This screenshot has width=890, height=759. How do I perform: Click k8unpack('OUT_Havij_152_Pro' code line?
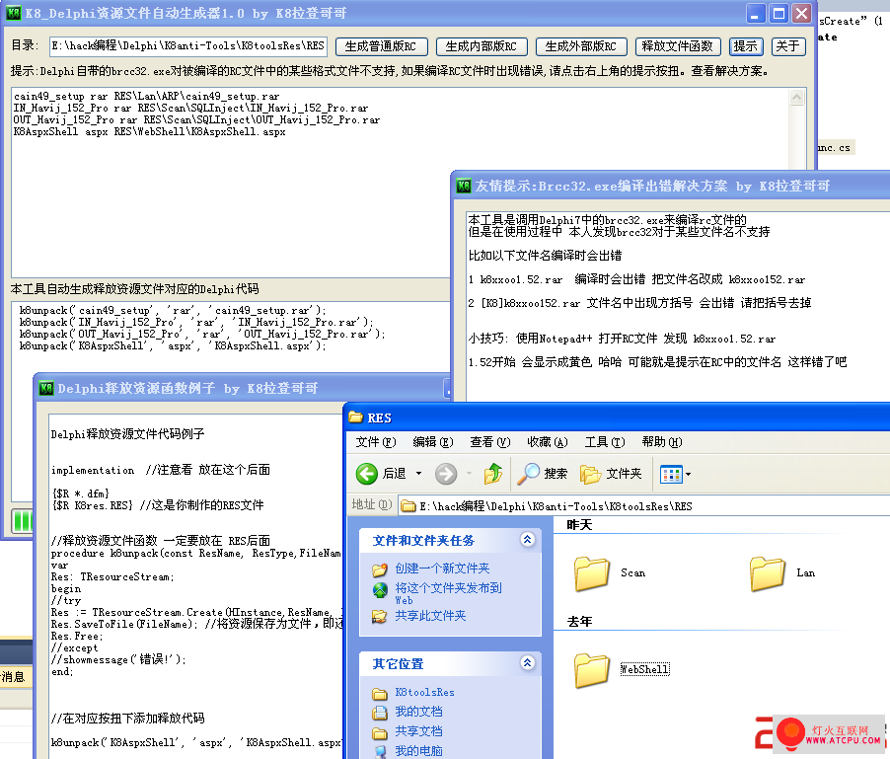point(202,335)
